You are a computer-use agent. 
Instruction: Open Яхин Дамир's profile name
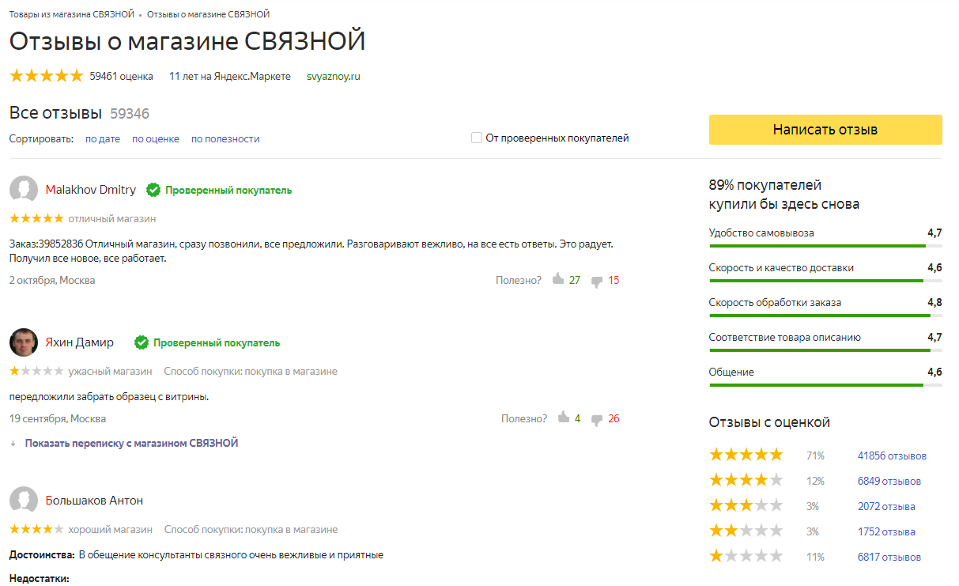[80, 342]
